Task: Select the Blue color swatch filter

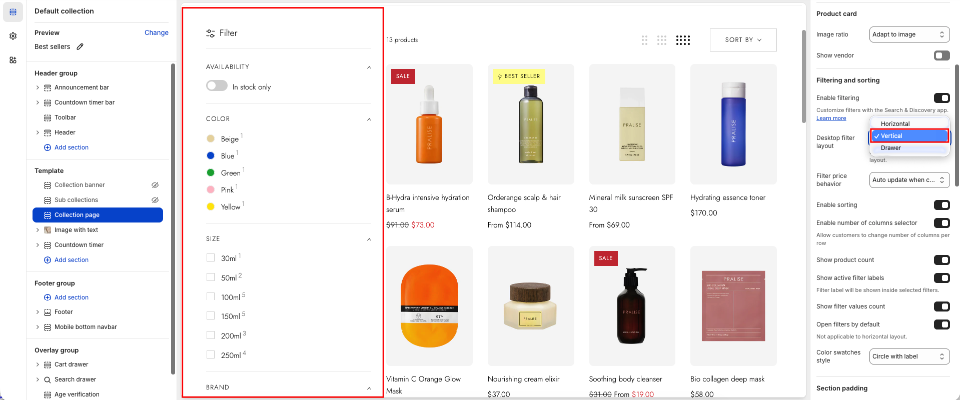Action: tap(211, 155)
